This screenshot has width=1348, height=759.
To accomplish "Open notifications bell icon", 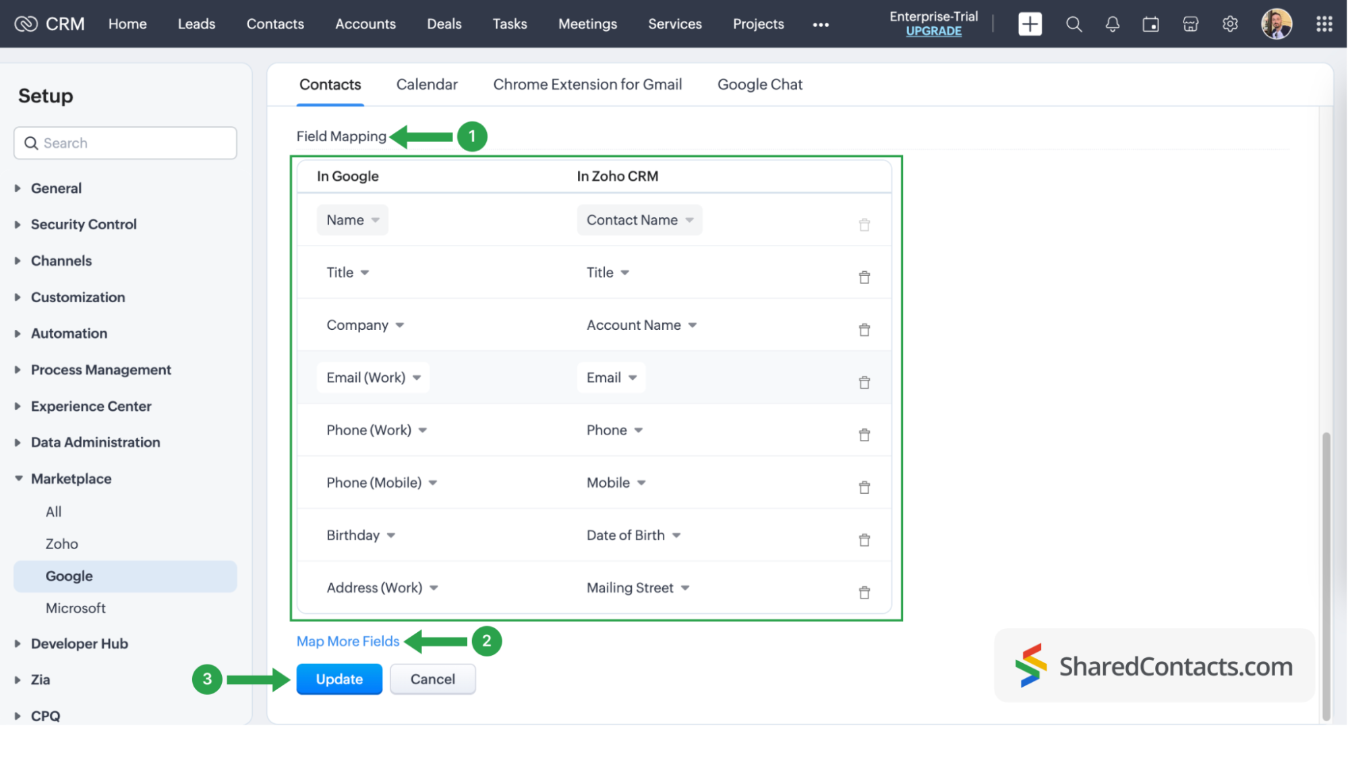I will pos(1113,24).
